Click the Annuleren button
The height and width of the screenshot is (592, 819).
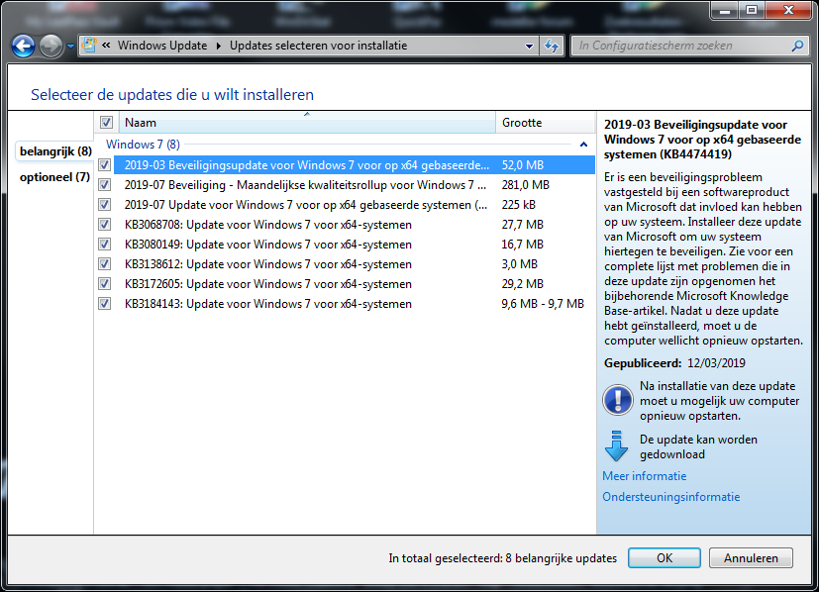click(751, 558)
